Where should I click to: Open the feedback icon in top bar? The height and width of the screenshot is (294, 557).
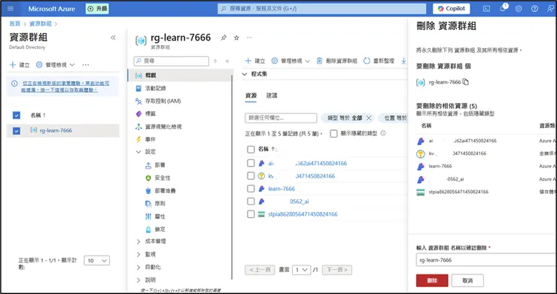click(550, 8)
